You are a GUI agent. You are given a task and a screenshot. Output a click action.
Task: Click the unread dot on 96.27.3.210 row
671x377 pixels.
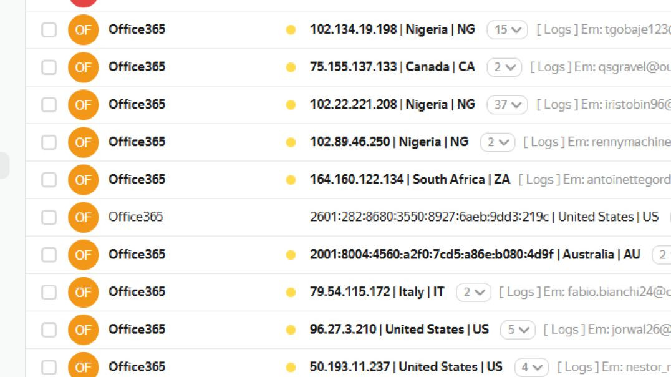[x=291, y=330]
